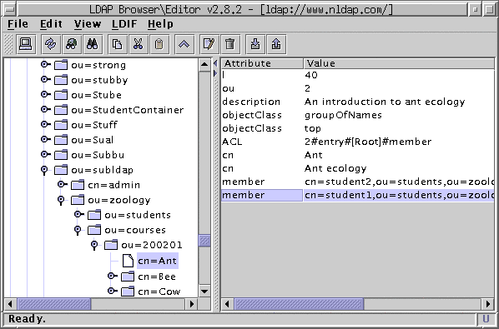Click the scissors Cut toolbar icon

coord(139,44)
